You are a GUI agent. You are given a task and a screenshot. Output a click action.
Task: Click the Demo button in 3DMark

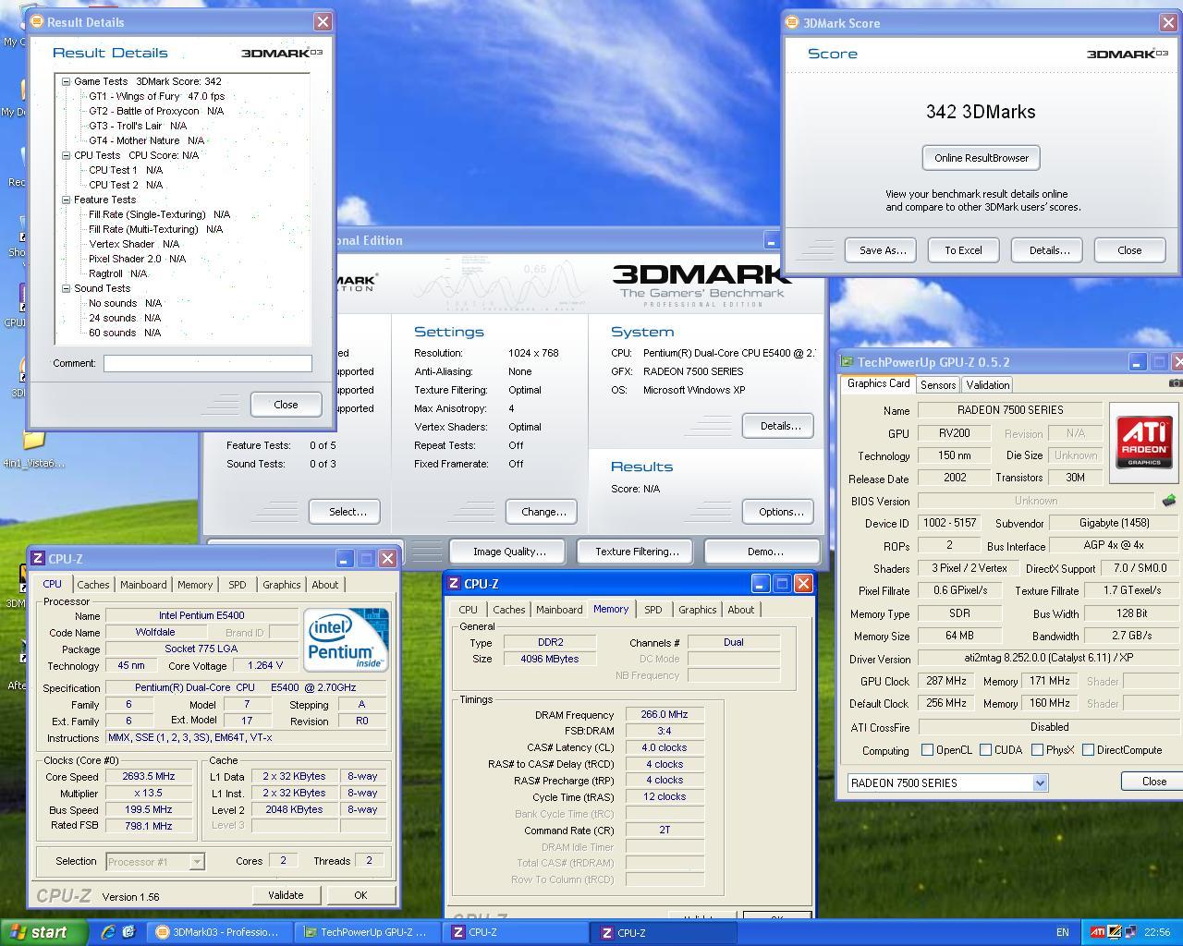pos(764,552)
